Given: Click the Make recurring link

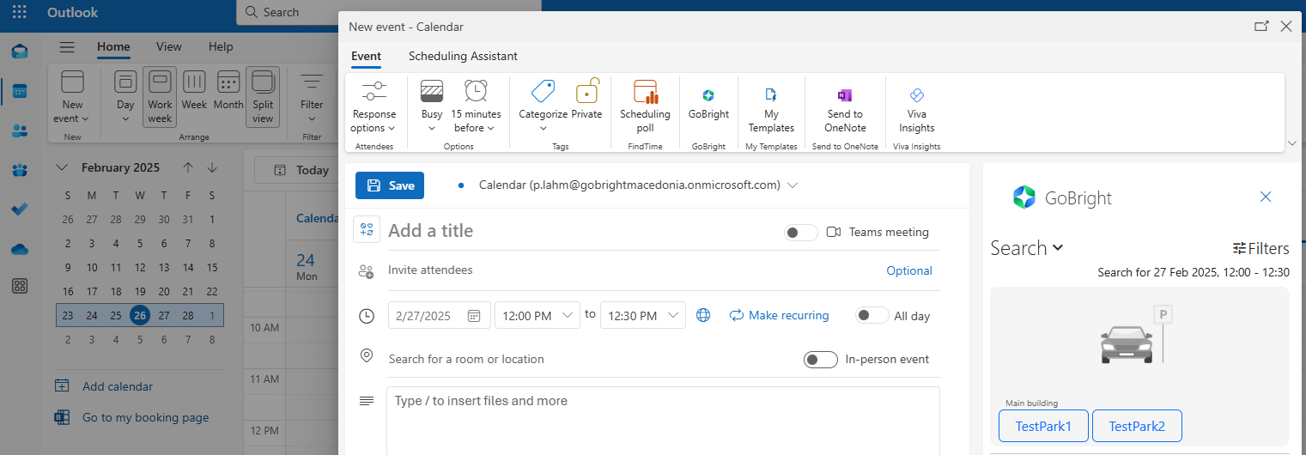Looking at the screenshot, I should click(779, 315).
